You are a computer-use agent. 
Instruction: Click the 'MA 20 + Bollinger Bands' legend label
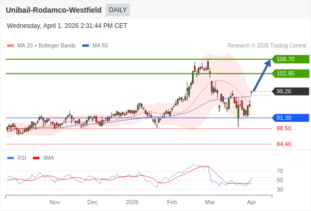pos(46,46)
